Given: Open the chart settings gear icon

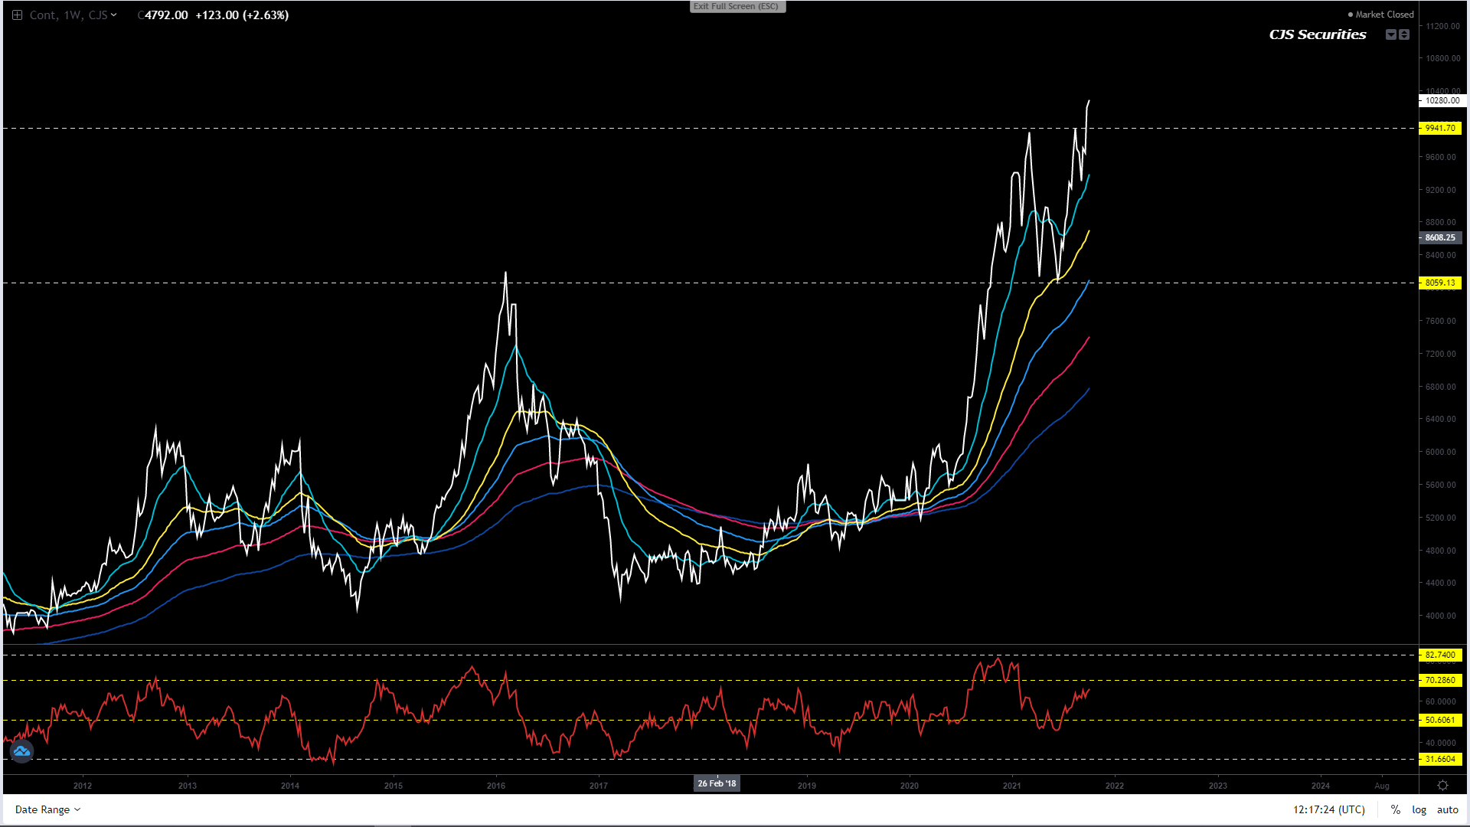Looking at the screenshot, I should [1442, 786].
